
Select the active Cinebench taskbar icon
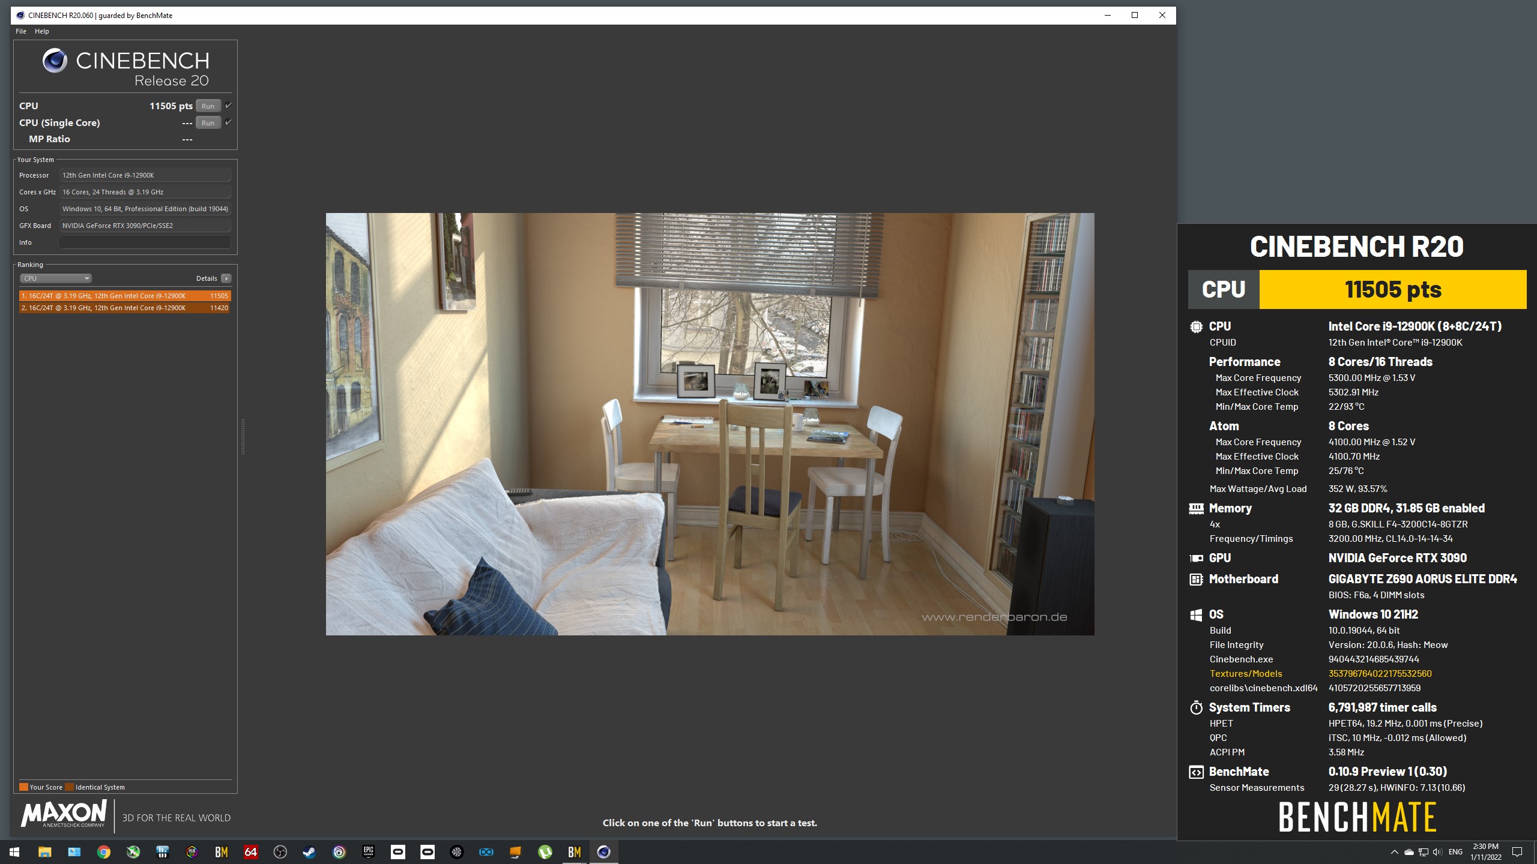click(603, 852)
